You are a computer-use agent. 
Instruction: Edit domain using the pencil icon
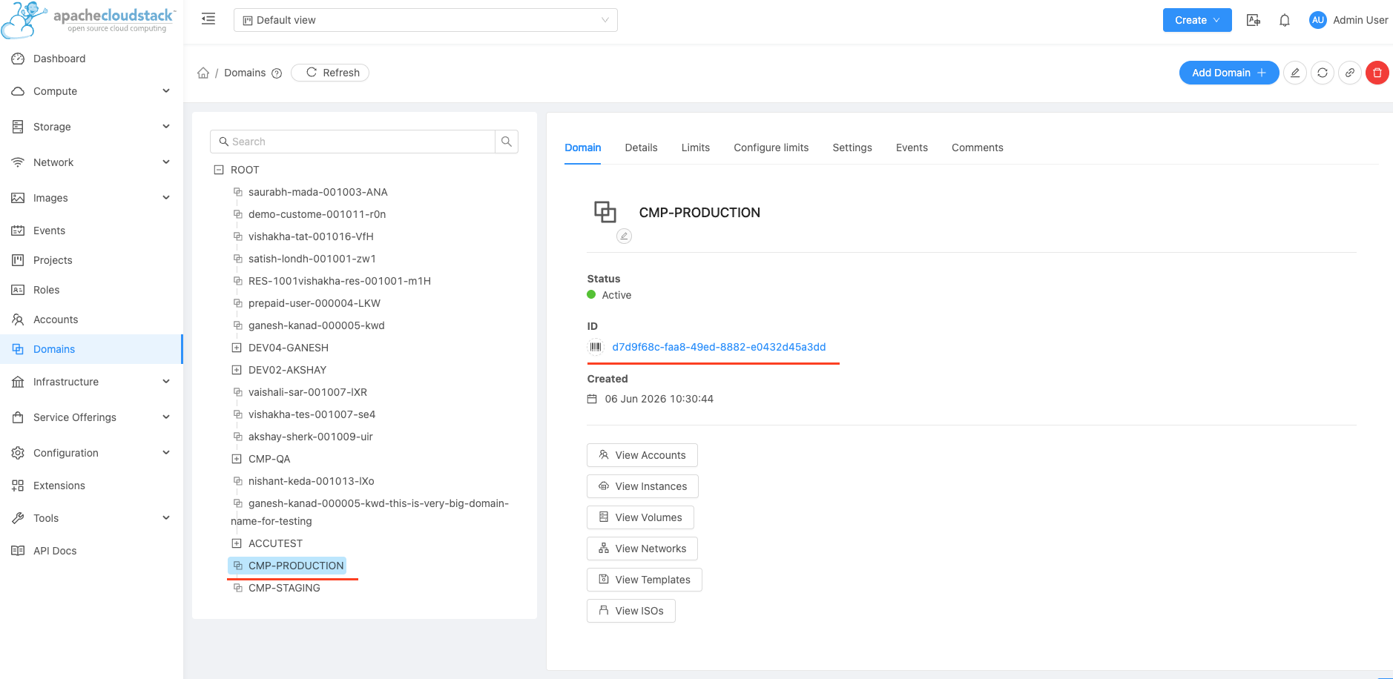point(1295,73)
